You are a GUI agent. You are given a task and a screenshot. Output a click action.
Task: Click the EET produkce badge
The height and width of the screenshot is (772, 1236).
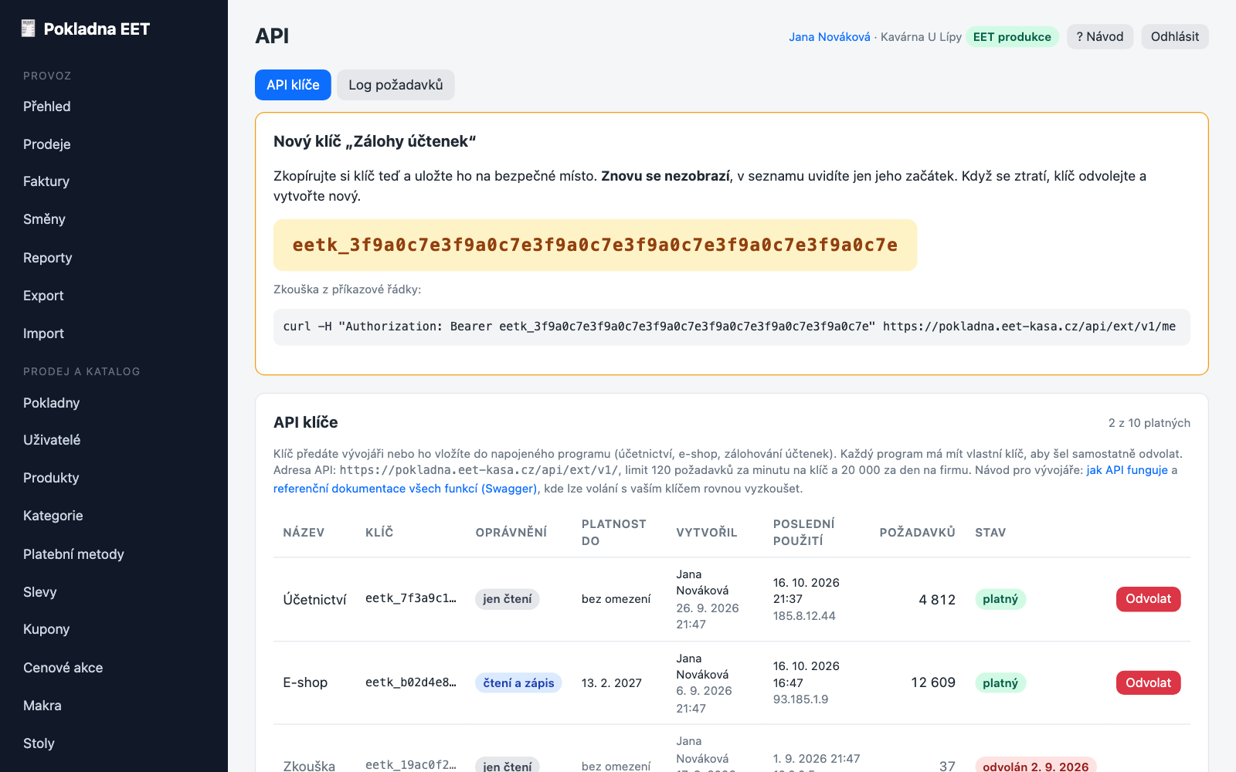coord(1012,37)
